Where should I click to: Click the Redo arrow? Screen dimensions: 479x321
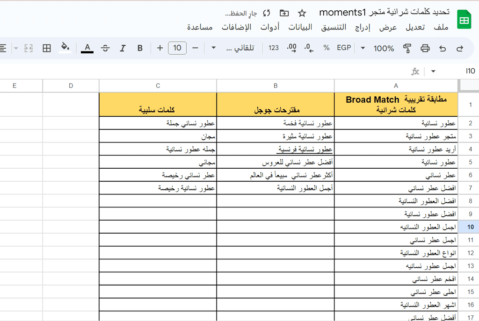pos(460,48)
